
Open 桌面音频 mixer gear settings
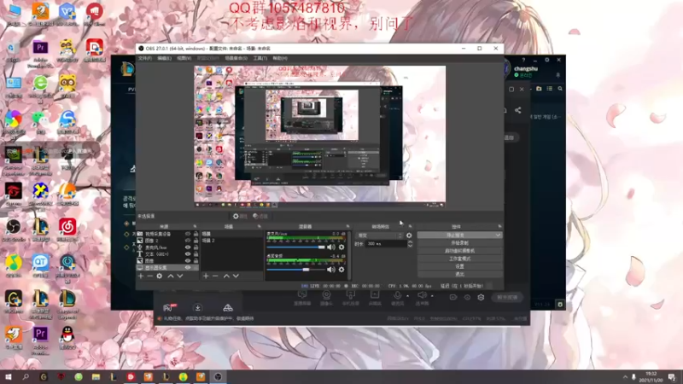point(341,270)
